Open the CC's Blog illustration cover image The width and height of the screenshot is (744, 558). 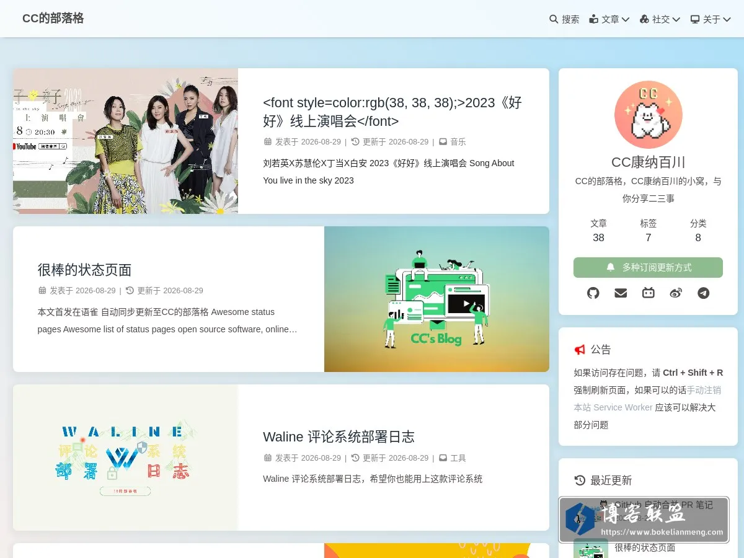[x=436, y=299]
